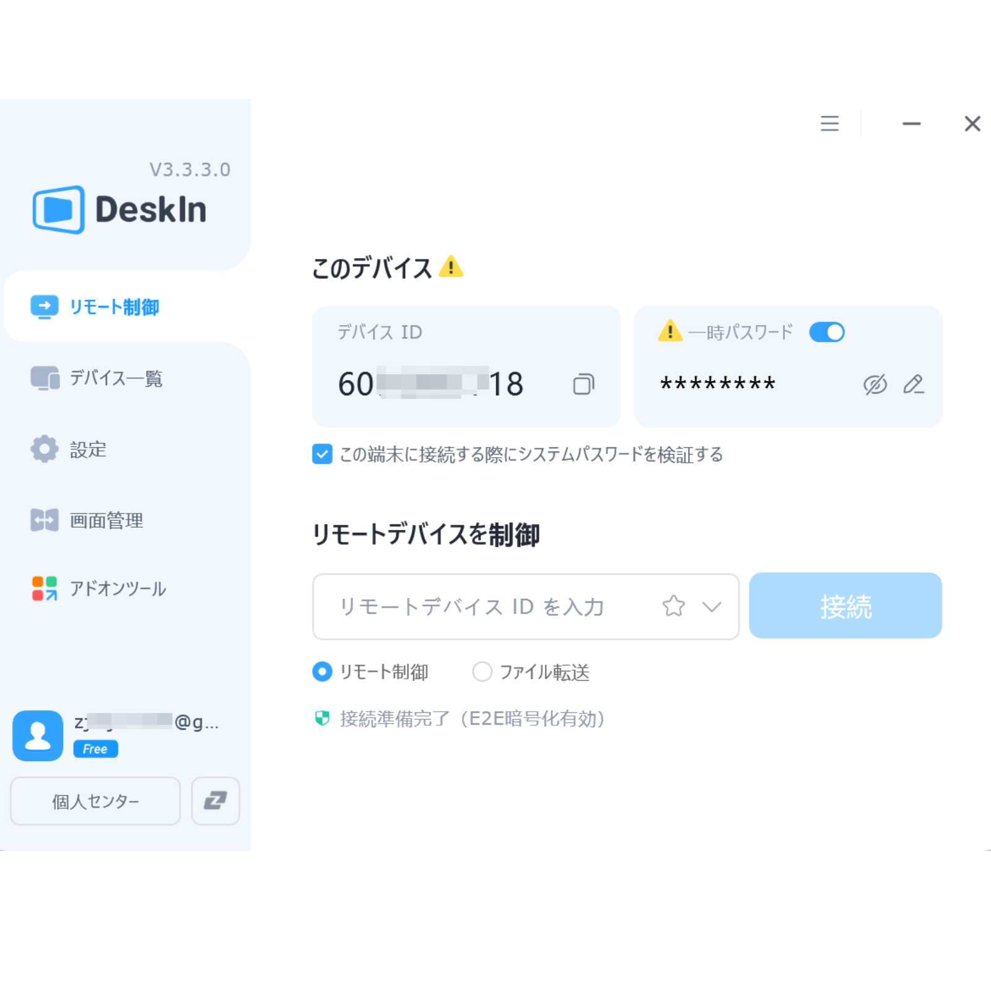This screenshot has height=991, width=991.
Task: Select the ファイル転送 radio option
Action: tap(482, 671)
